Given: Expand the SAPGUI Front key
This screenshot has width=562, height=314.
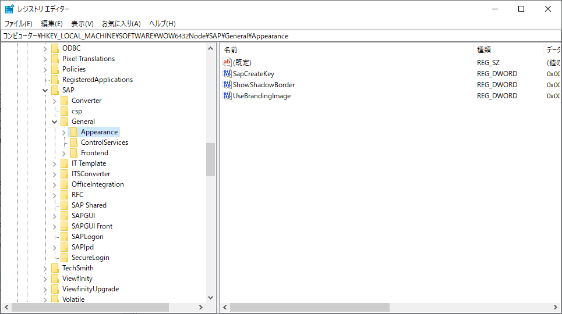Looking at the screenshot, I should coord(55,227).
